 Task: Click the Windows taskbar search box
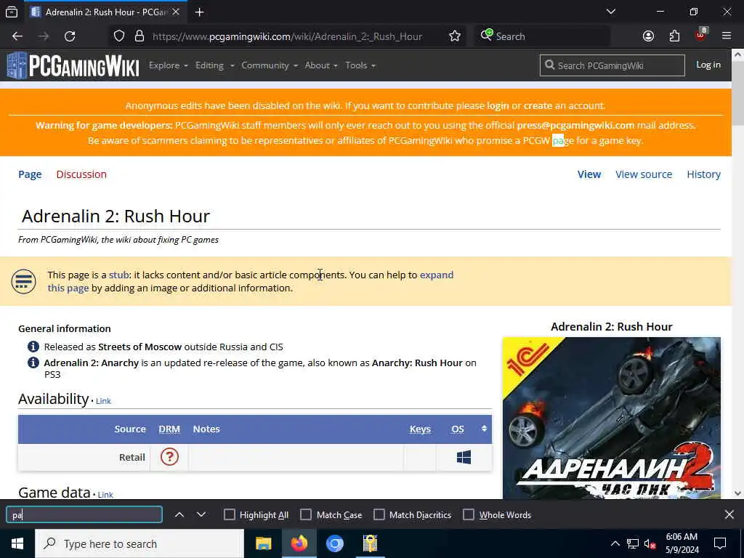[139, 543]
